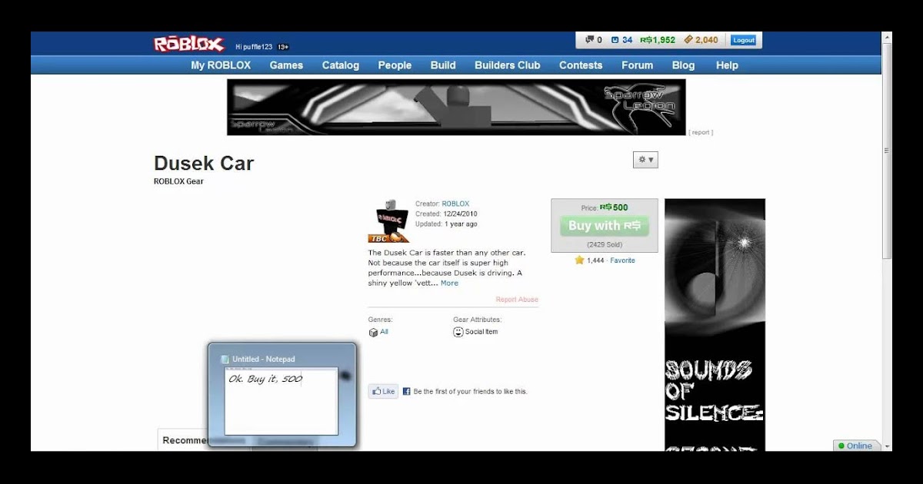
Task: Click the Favorite link
Action: 622,260
